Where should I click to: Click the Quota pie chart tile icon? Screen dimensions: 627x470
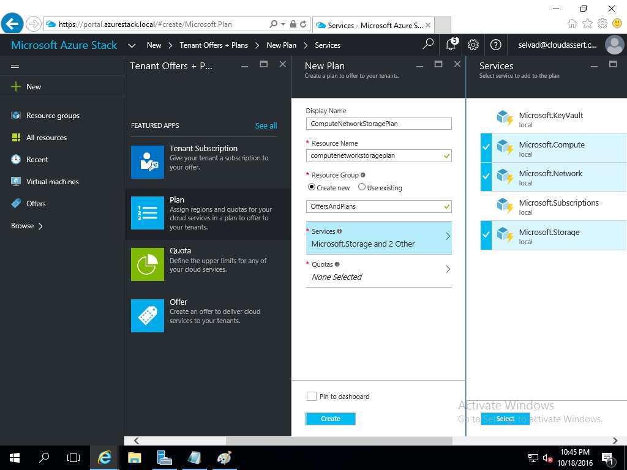[148, 264]
